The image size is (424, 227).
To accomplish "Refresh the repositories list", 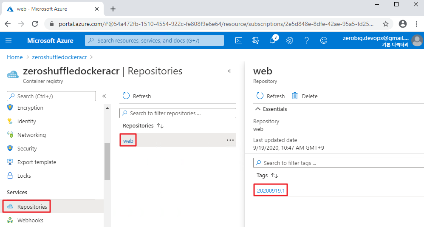I will click(x=136, y=96).
